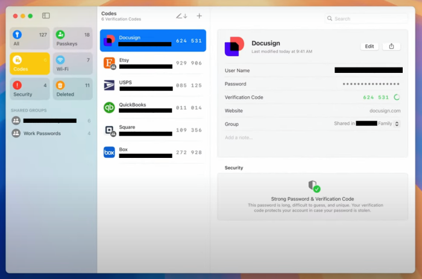Click inside the Search field
This screenshot has height=279, width=422.
tap(366, 19)
